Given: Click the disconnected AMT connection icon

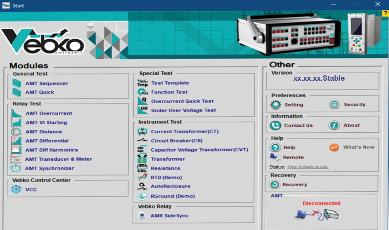Looking at the screenshot, I should pyautogui.click(x=316, y=215).
